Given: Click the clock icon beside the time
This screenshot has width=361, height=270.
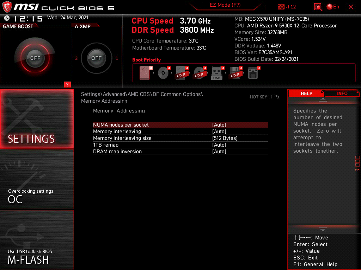Looking at the screenshot, I should pyautogui.click(x=7, y=18).
